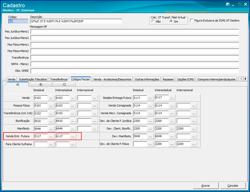
Task: Click NRPA - Mens1 field
Action: [135, 64]
